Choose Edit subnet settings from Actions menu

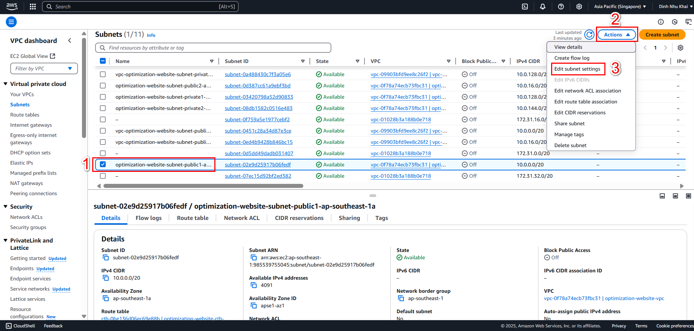577,69
